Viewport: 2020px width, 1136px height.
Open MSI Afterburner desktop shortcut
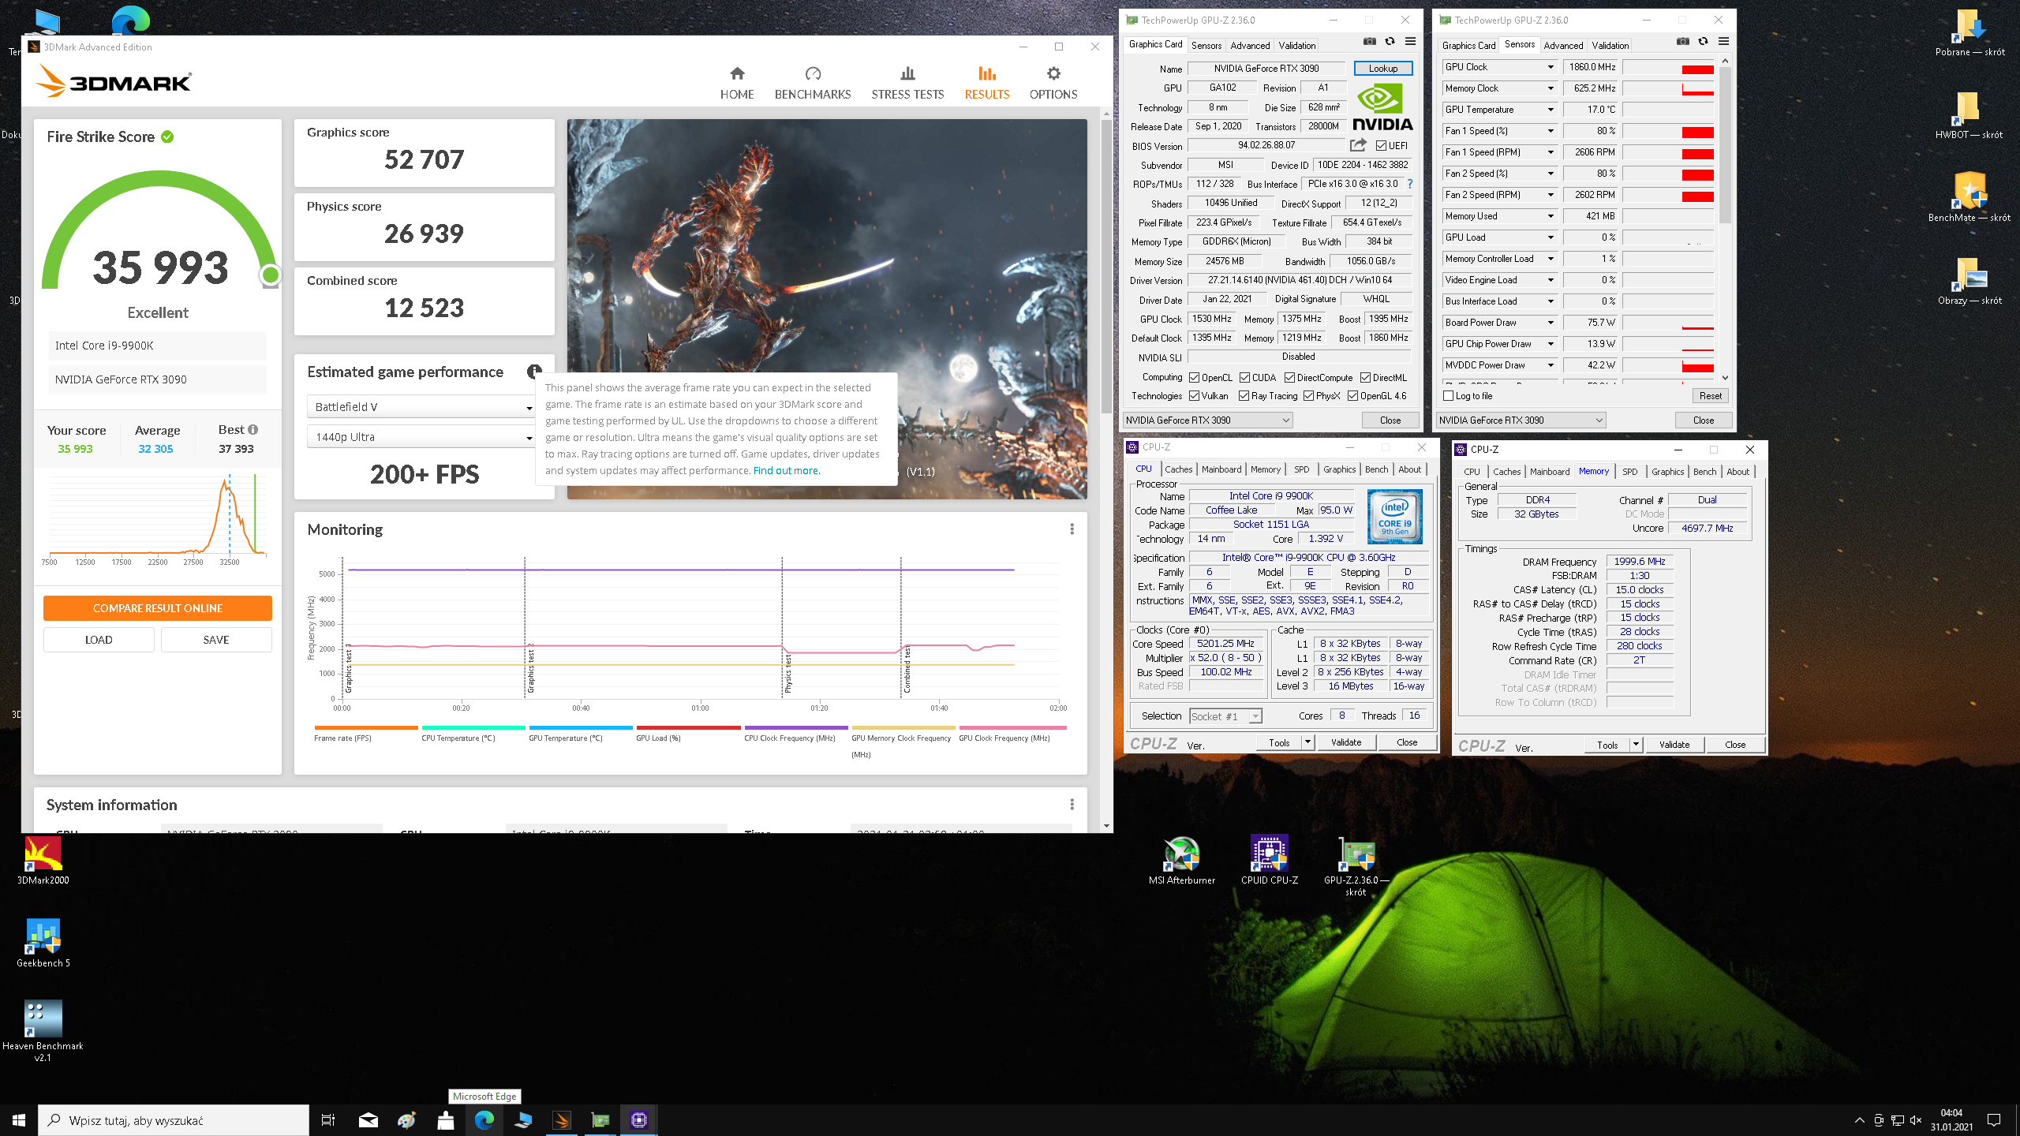click(x=1182, y=861)
